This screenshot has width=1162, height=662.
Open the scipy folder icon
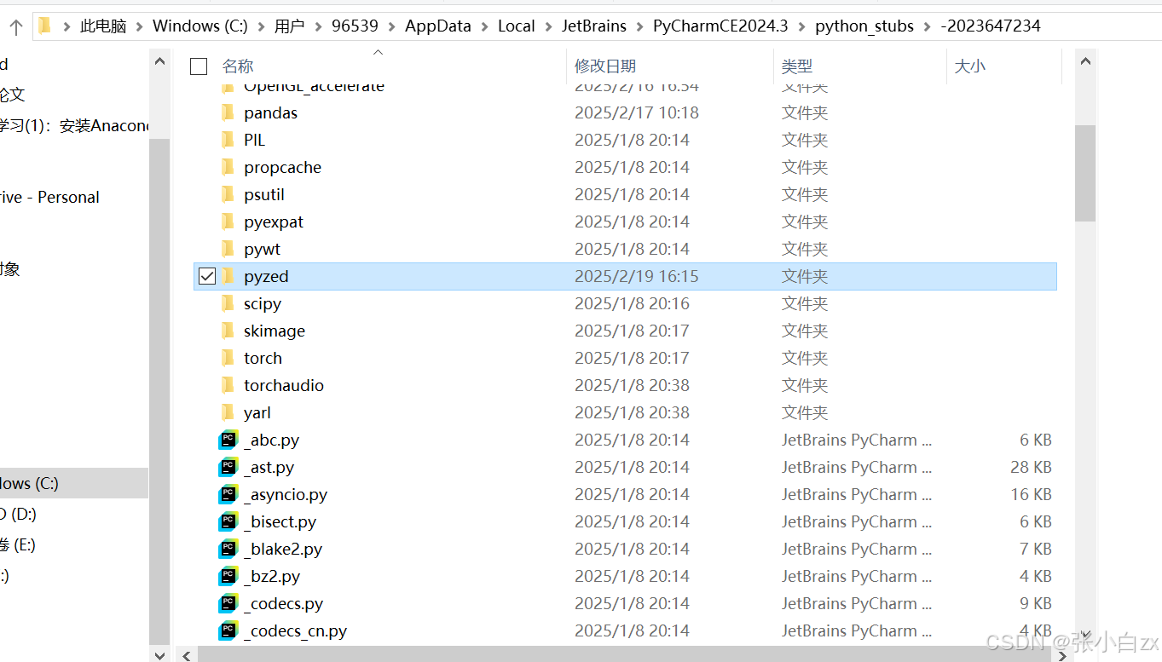coord(227,303)
